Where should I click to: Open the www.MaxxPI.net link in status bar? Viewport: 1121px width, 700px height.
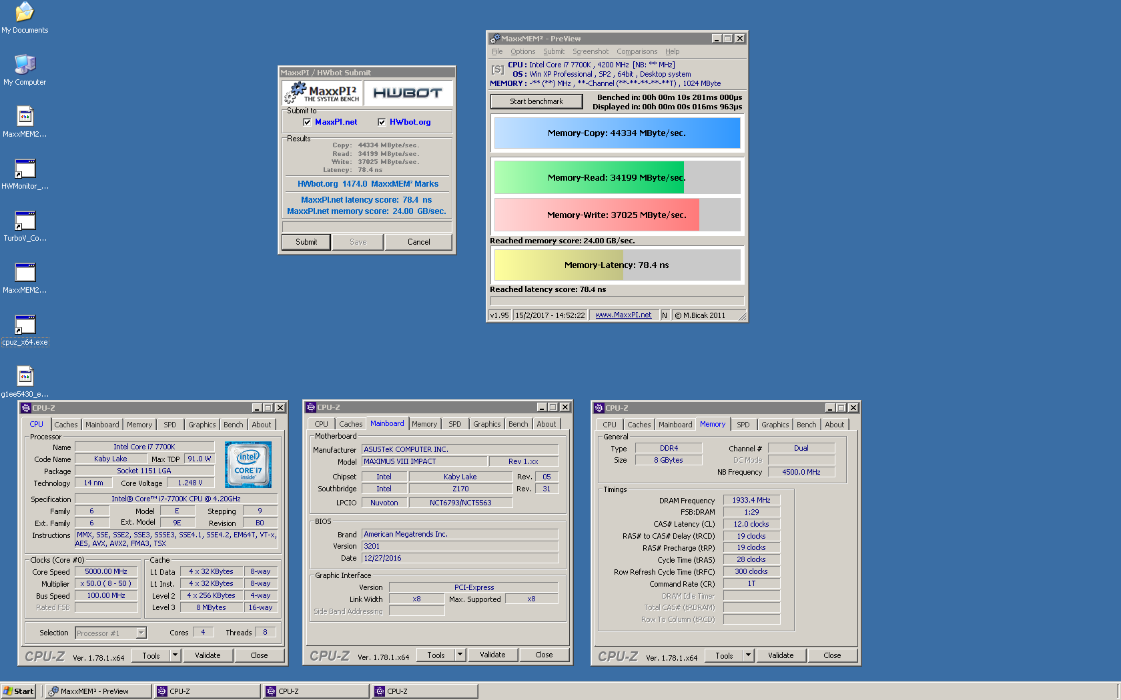(x=623, y=315)
